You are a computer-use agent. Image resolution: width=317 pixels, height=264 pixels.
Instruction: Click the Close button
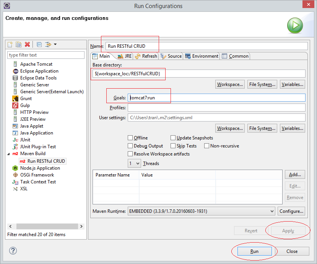292,251
